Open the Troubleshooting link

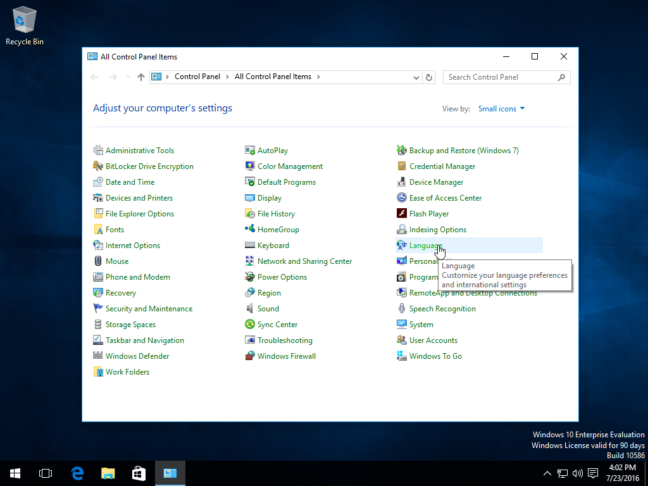click(285, 340)
